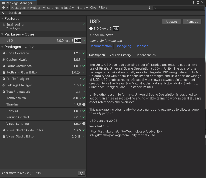
Task: Click the Git tag in USD details header
Action: click(116, 29)
